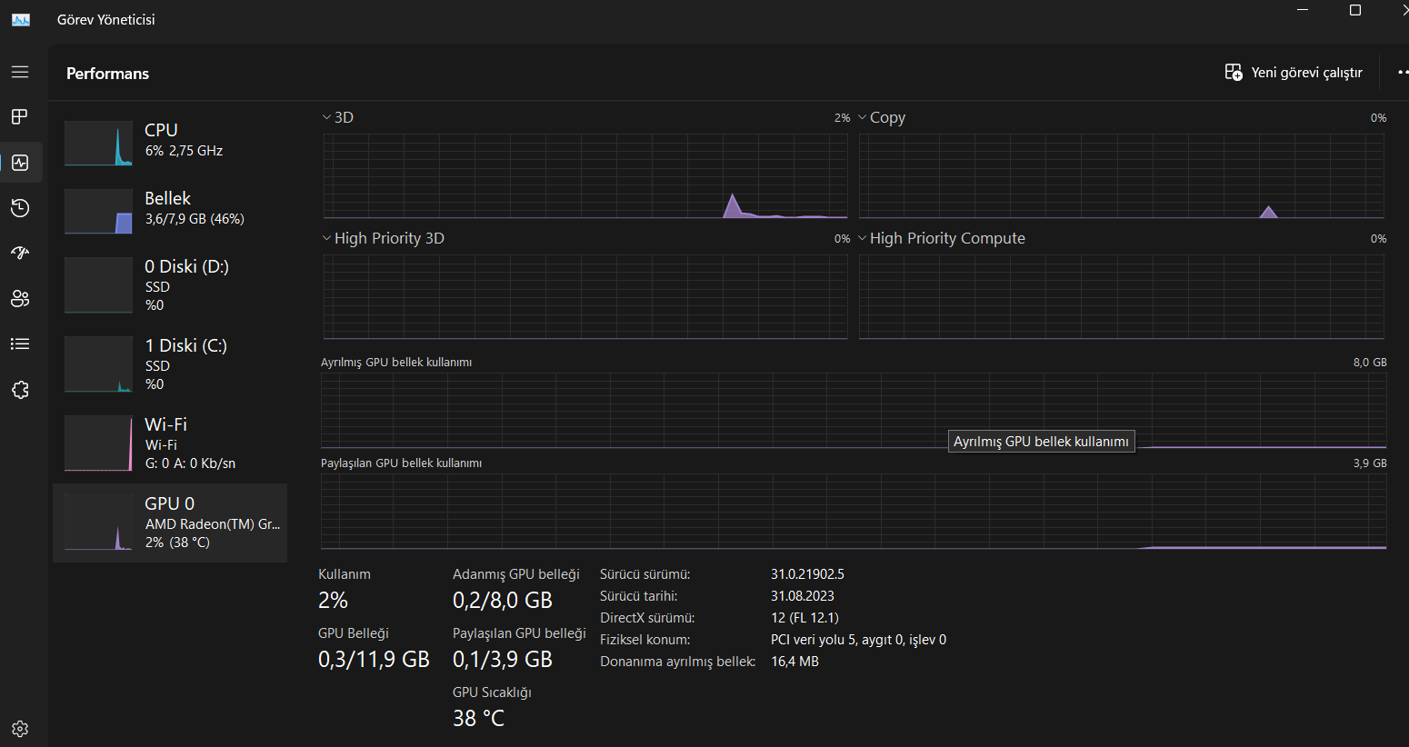Open the Services puzzle-piece icon

pos(20,390)
